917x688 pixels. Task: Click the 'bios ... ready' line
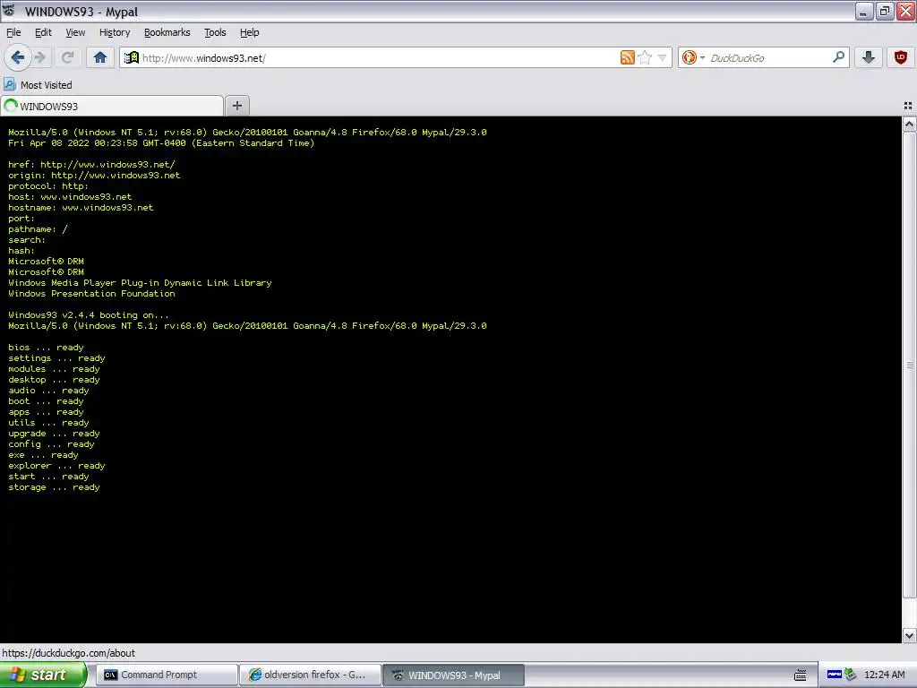click(46, 347)
